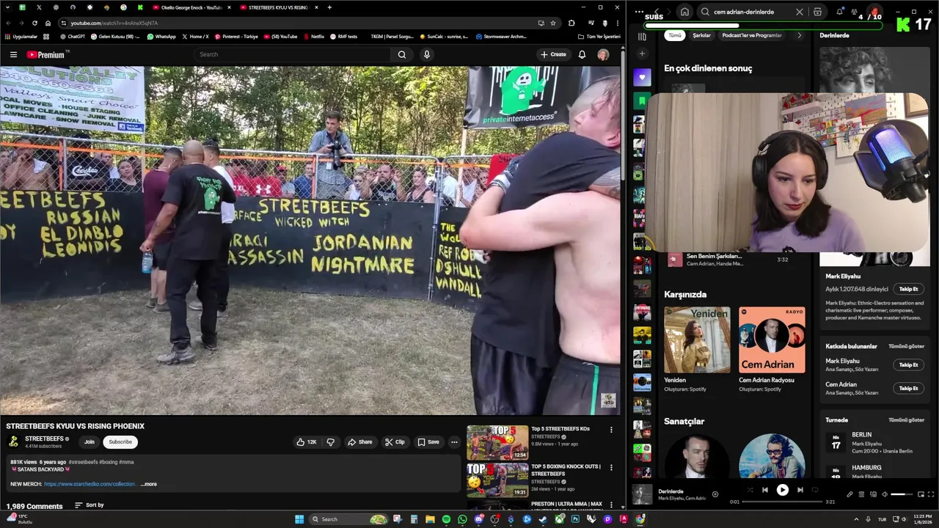Open the YouTube hamburger guide menu
The width and height of the screenshot is (939, 528).
[x=13, y=54]
